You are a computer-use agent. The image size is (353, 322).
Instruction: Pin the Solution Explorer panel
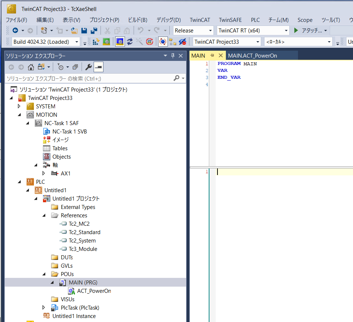[173, 56]
